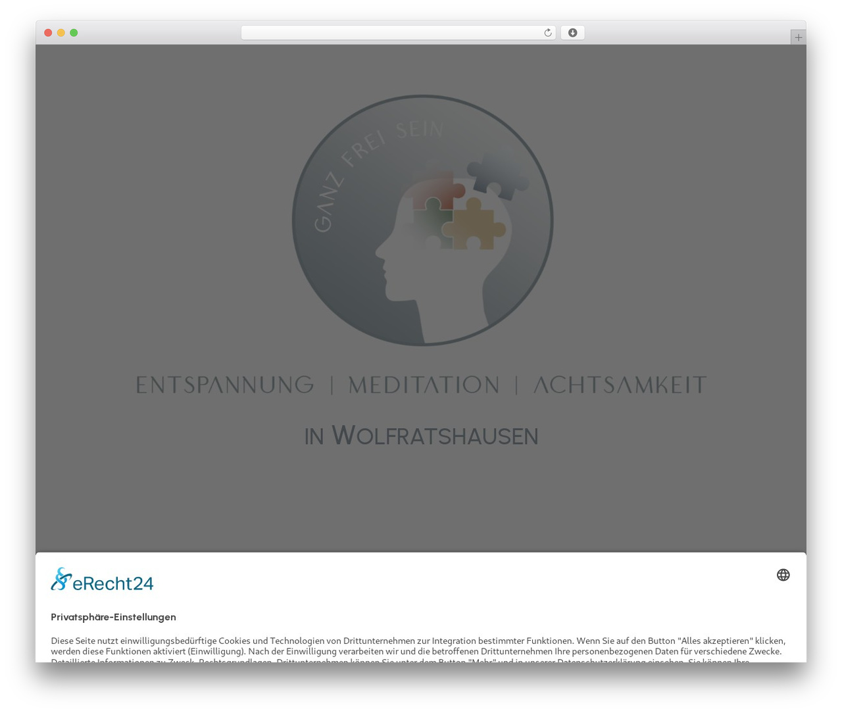Open the browser downloads icon
The height and width of the screenshot is (713, 842).
pos(572,33)
